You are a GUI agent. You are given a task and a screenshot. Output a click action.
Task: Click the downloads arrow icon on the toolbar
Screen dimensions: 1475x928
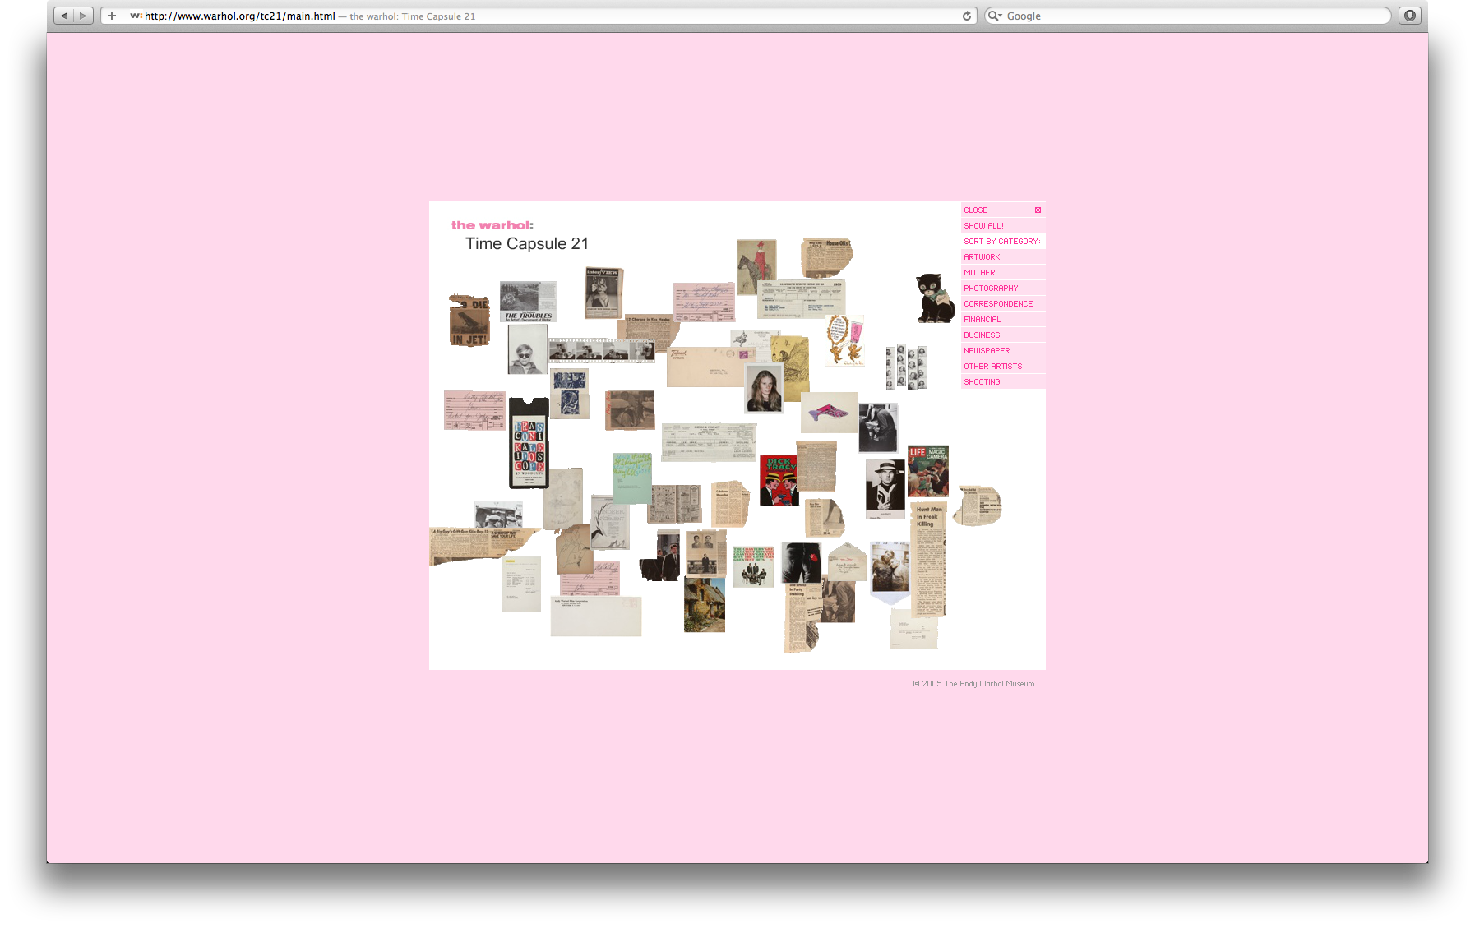1410,15
